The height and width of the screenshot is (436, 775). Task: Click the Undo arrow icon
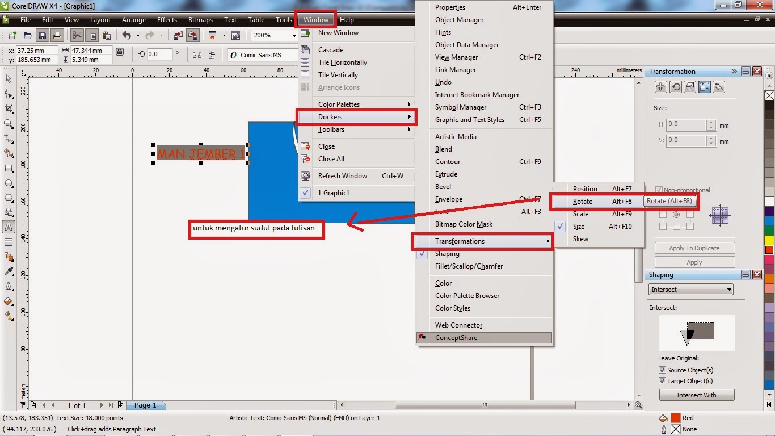click(x=127, y=35)
